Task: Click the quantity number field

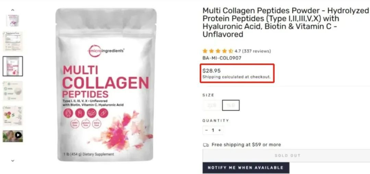Action: [213, 130]
